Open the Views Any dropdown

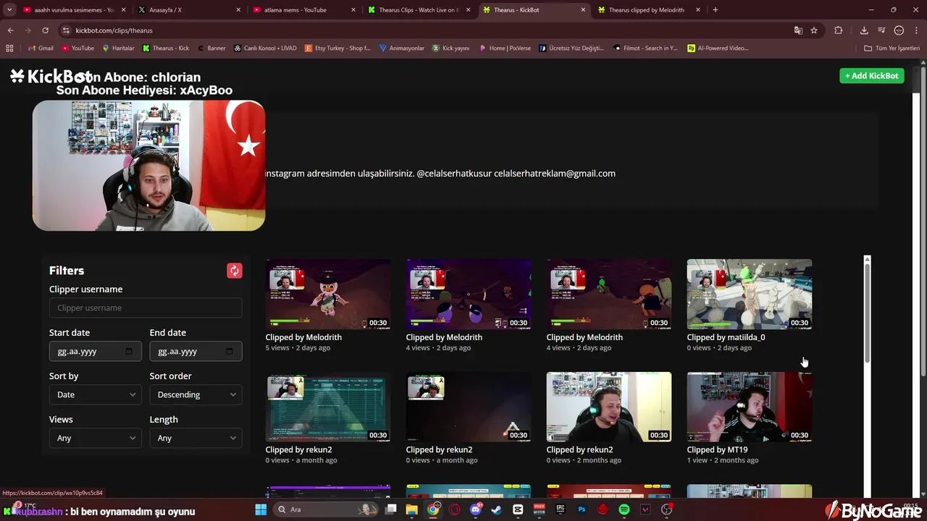(96, 438)
